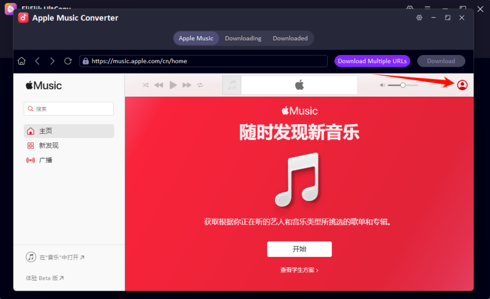Mute volume using speaker icon

(382, 85)
